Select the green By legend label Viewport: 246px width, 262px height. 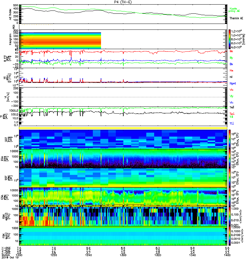pos(231,58)
